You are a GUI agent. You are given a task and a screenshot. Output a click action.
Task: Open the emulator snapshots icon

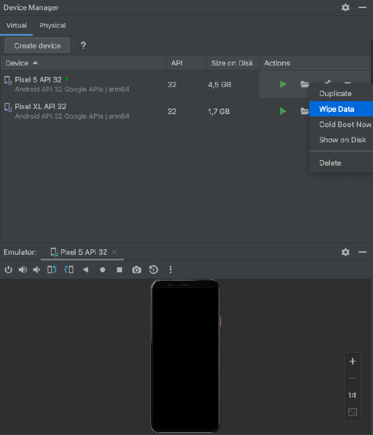[x=153, y=270]
